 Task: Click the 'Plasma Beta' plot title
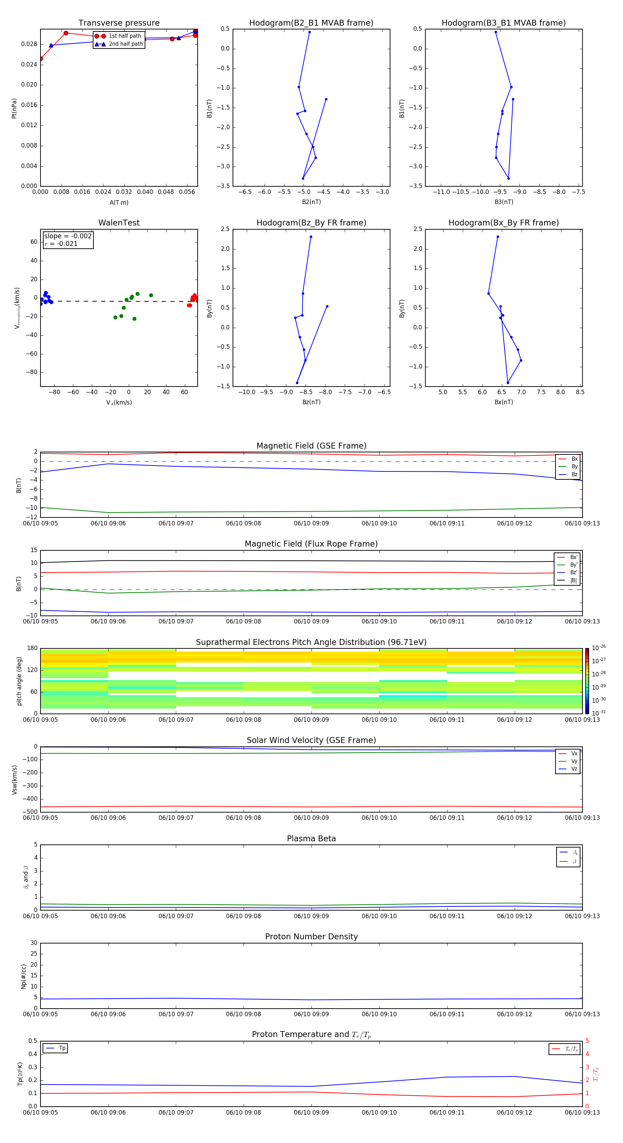coord(311,839)
